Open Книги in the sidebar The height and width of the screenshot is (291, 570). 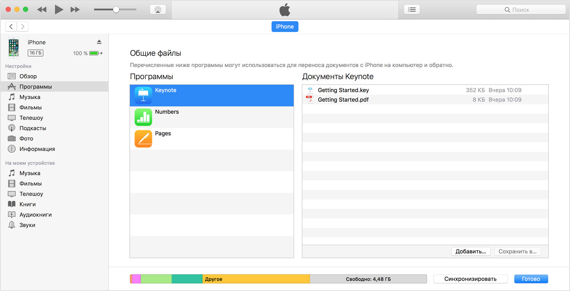pos(54,204)
